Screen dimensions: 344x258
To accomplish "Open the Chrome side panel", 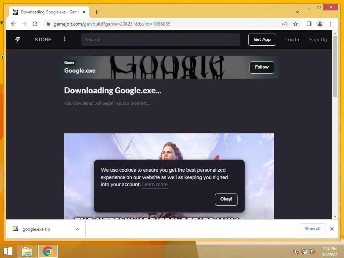I will pyautogui.click(x=309, y=24).
